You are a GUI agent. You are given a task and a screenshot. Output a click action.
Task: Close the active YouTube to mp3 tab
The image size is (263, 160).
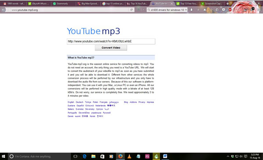(x=171, y=4)
